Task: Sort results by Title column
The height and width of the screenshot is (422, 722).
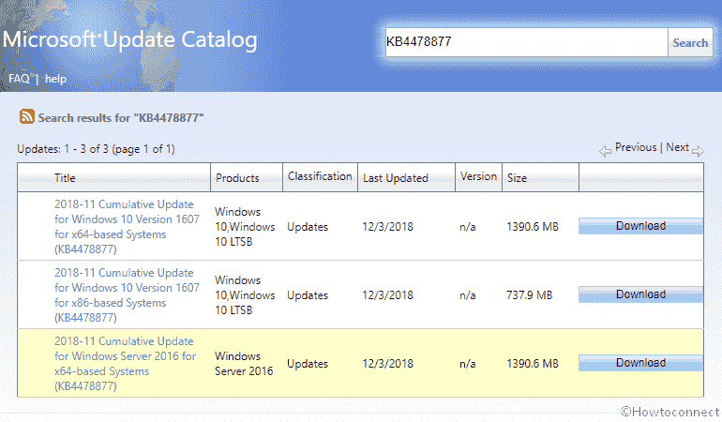Action: click(65, 178)
